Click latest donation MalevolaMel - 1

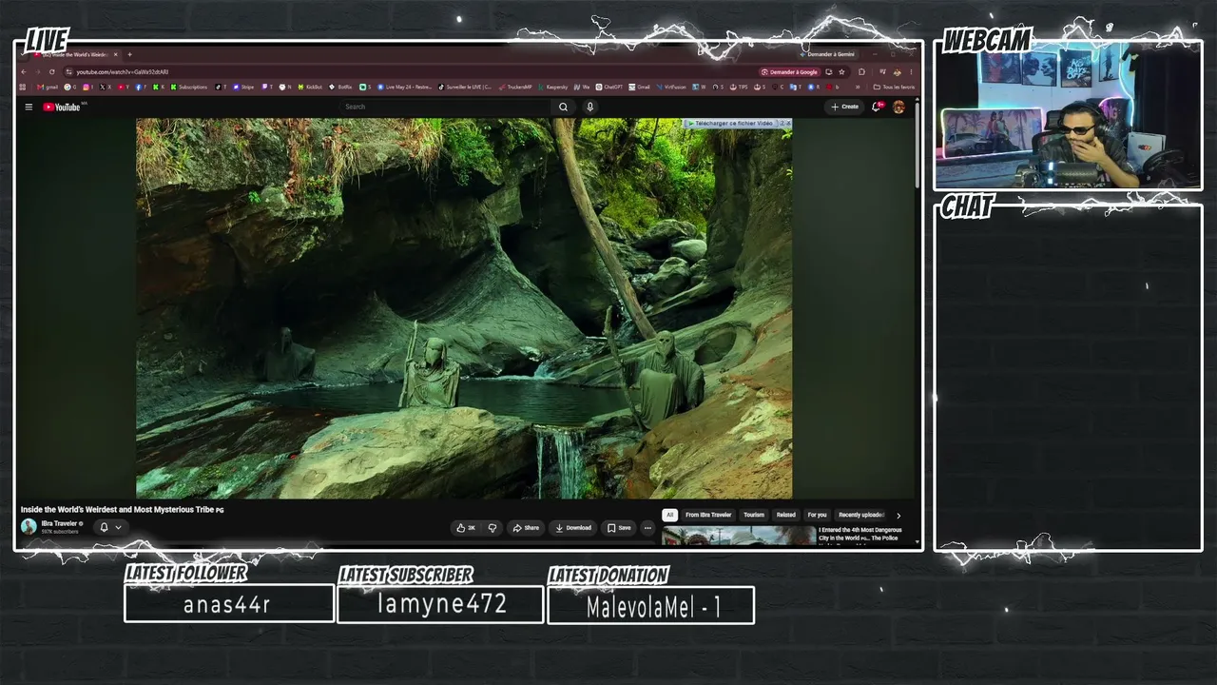653,606
